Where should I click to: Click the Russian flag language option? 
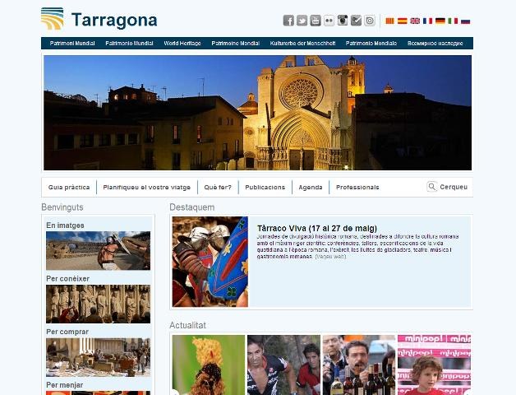tap(465, 21)
